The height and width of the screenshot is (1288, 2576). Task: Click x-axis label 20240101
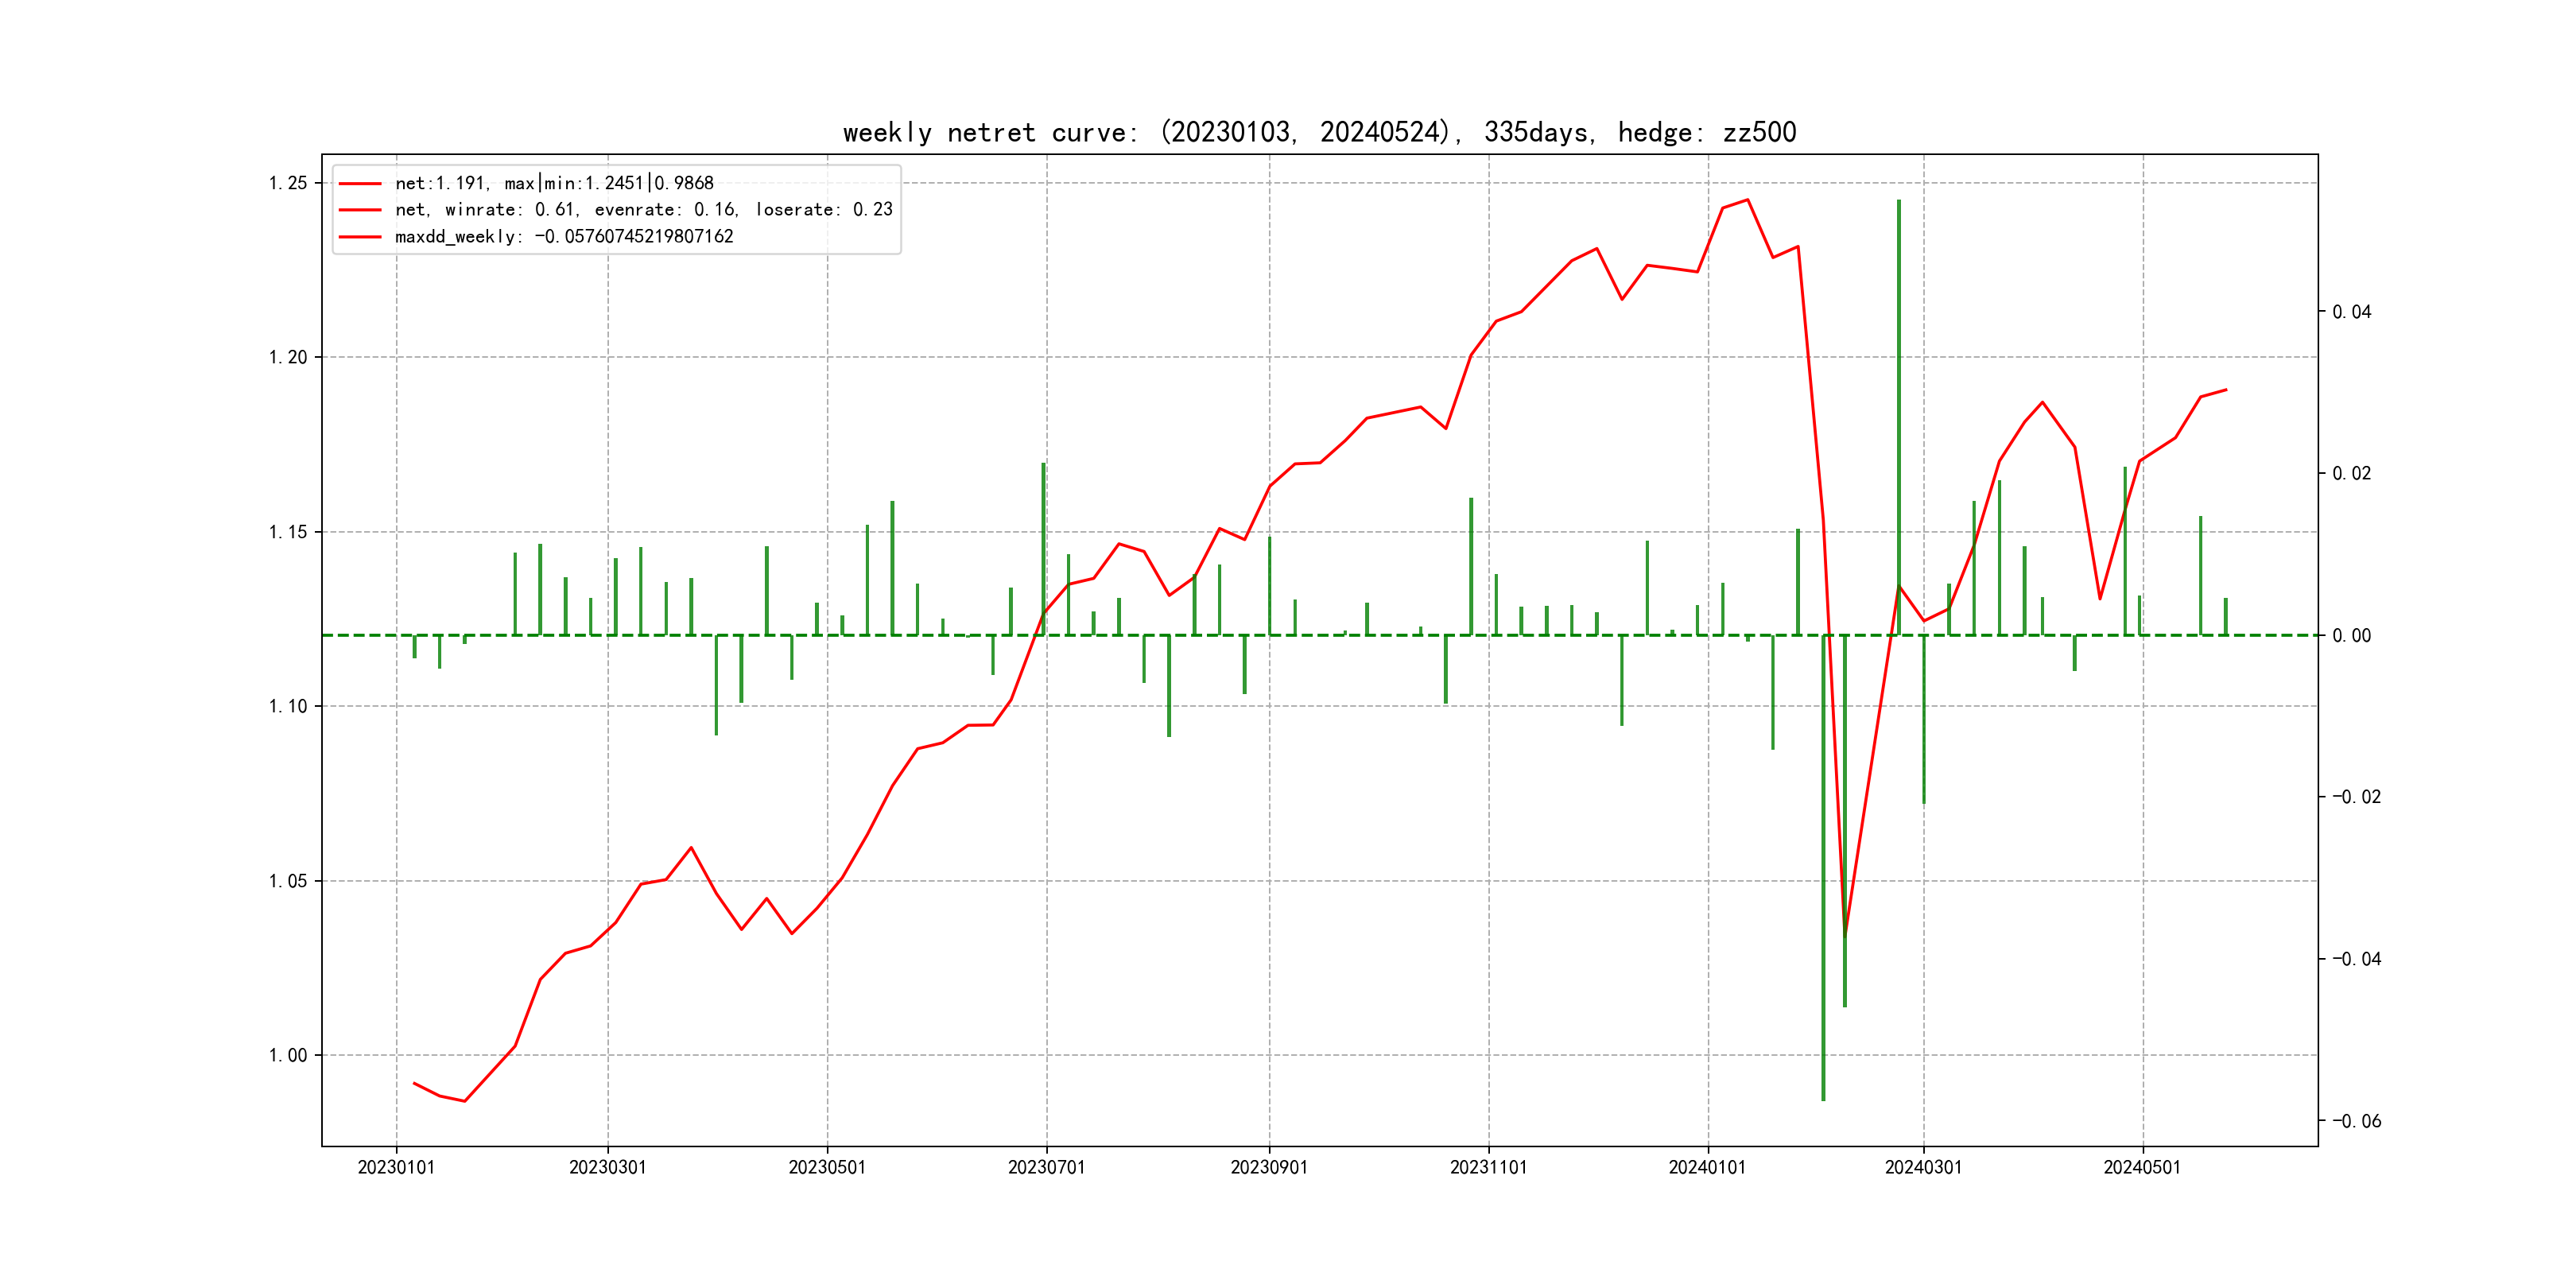coord(1707,1167)
